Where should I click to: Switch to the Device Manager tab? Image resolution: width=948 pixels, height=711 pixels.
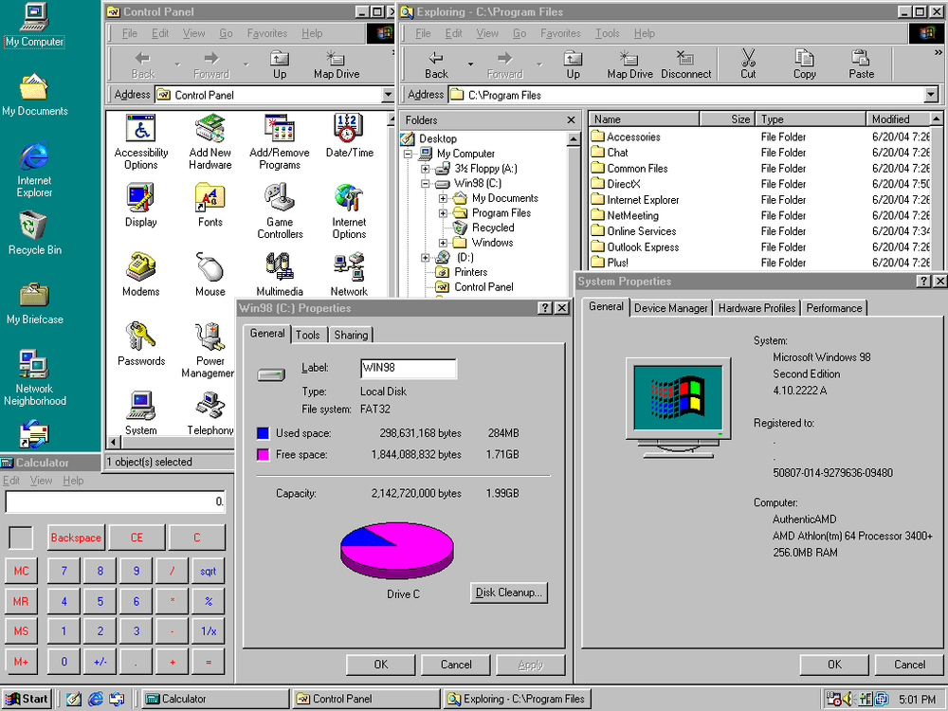click(670, 308)
